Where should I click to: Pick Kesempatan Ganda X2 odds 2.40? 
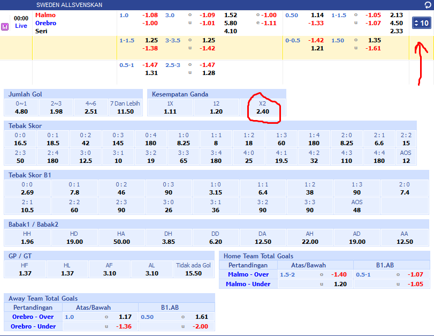[x=263, y=111]
